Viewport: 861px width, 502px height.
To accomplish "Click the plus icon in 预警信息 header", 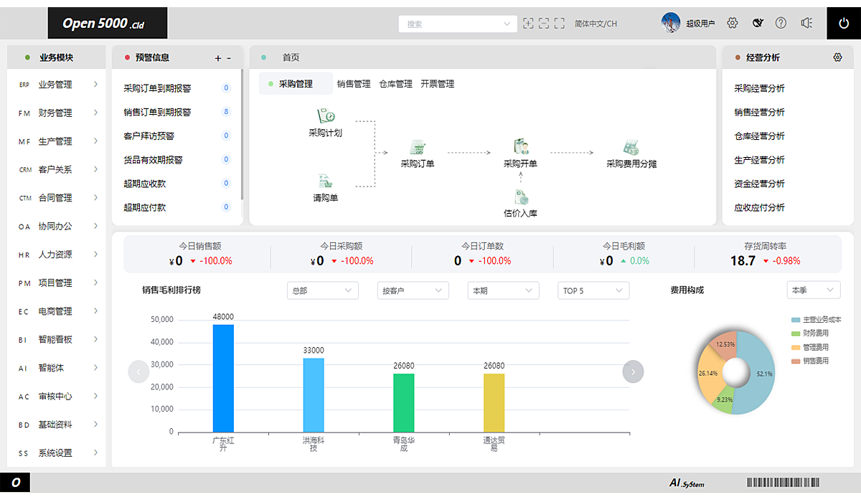I will click(218, 58).
